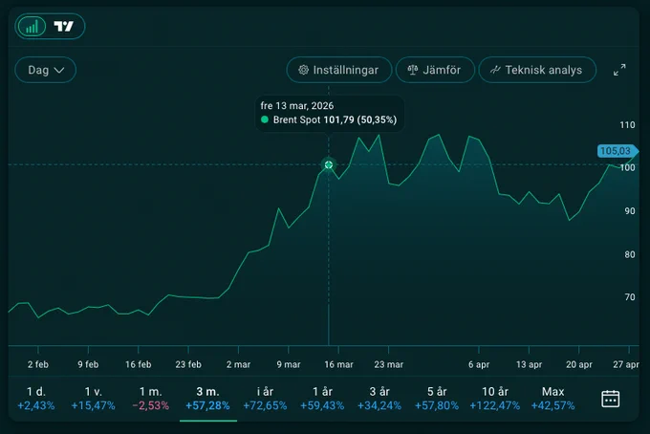Image resolution: width=650 pixels, height=434 pixels.
Task: Click the 80 price axis label
Action: click(630, 254)
